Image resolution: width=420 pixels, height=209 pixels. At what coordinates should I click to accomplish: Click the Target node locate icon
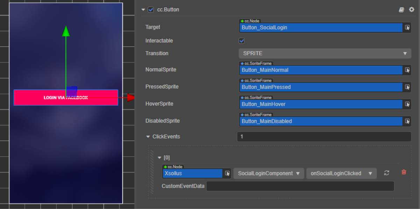pos(407,28)
